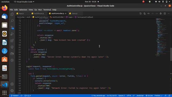The width and height of the screenshot is (172, 97).
Task: Open the Run menu
Action: 40,10
